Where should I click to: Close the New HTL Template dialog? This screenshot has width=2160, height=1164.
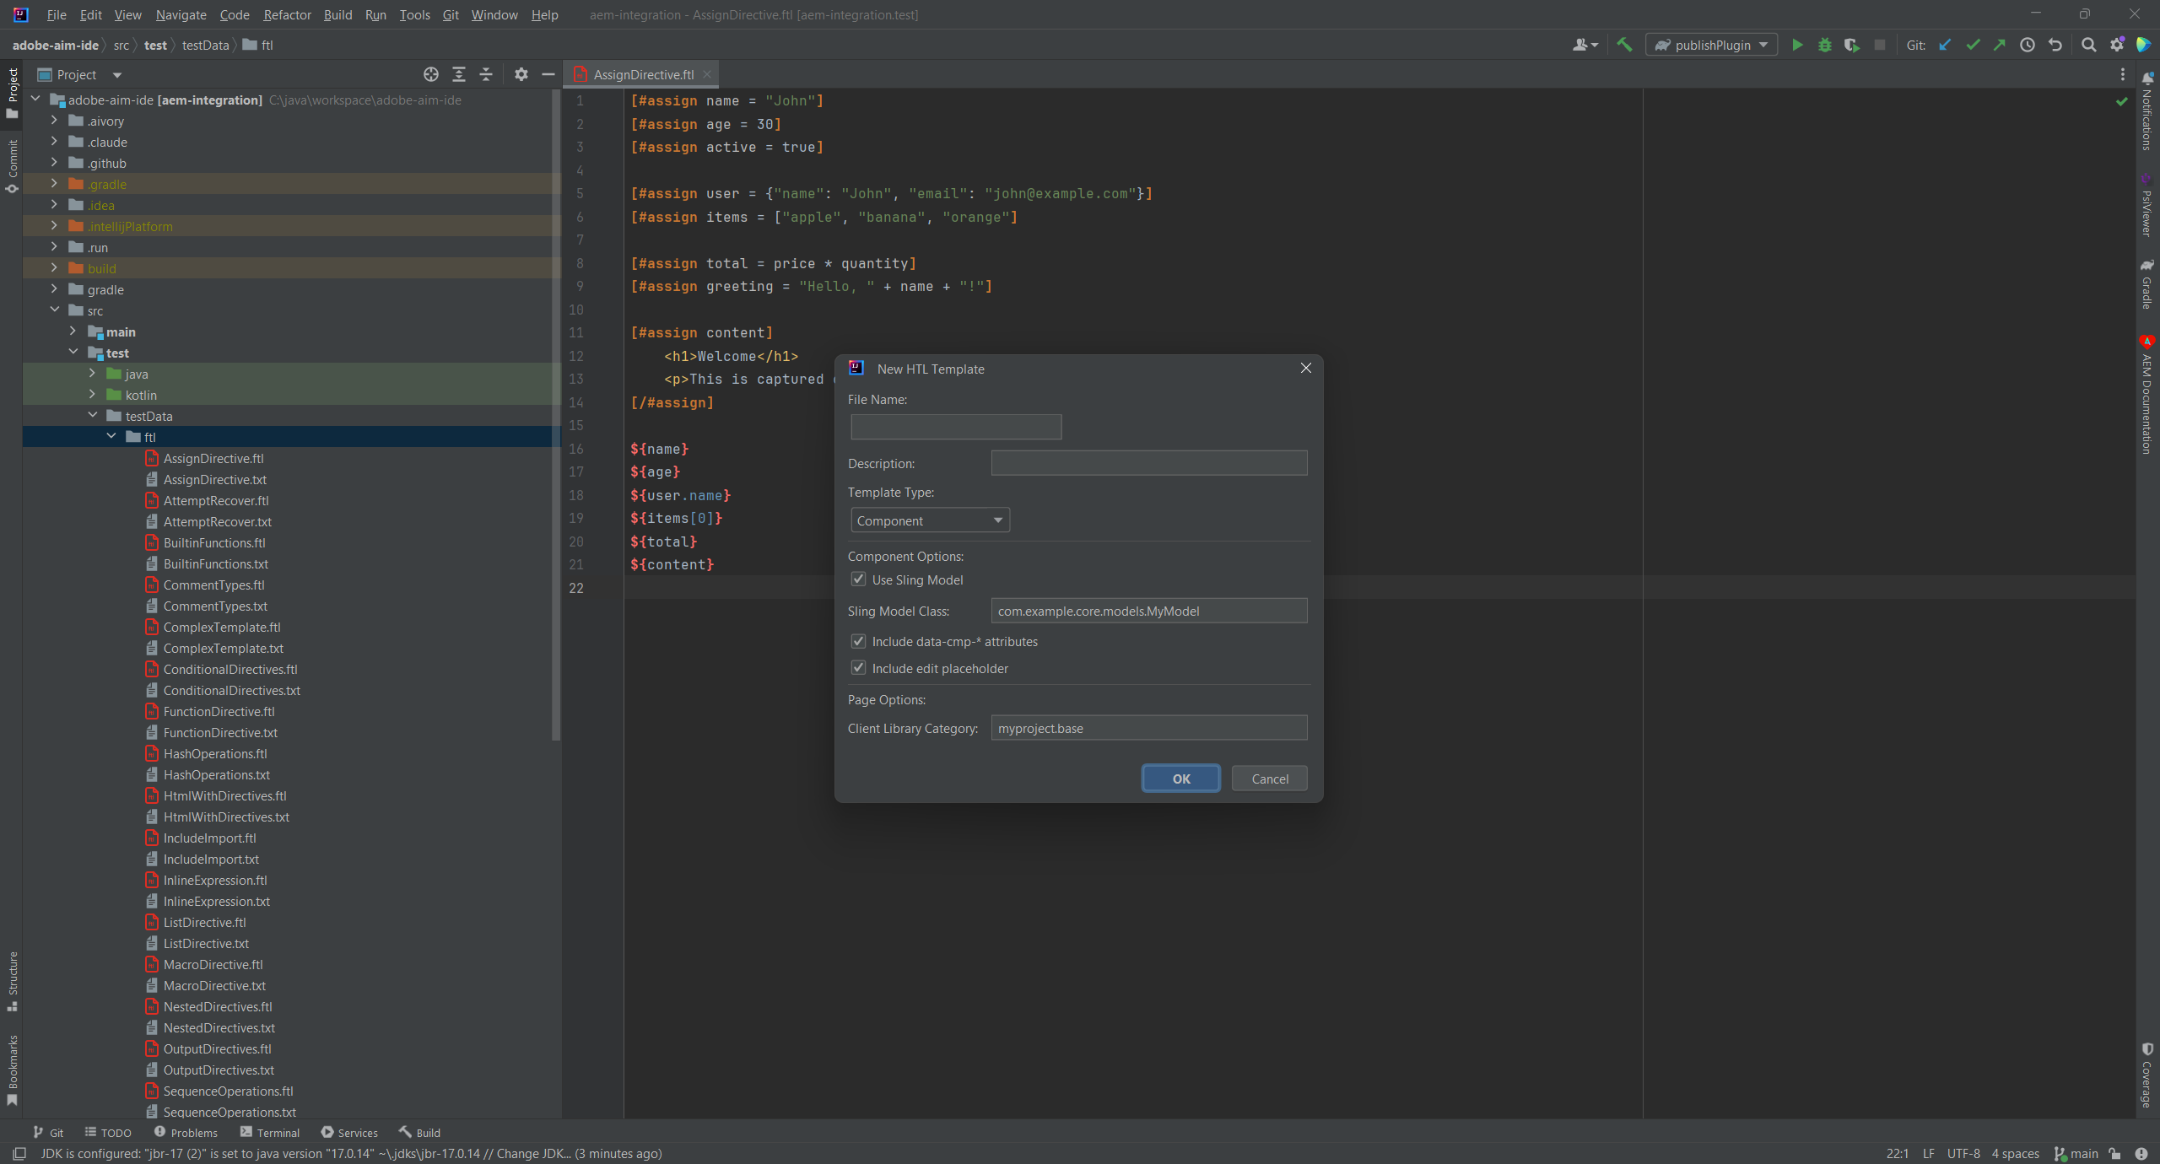pos(1306,368)
